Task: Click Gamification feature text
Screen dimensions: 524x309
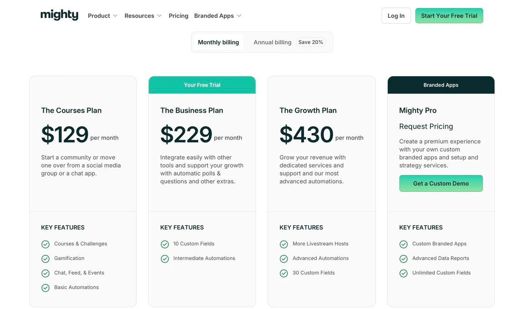Action: [69, 258]
